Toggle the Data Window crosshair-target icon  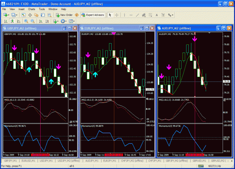click(x=30, y=15)
